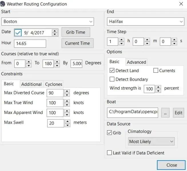187x171 pixels.
Task: Decrease the Max Swell meters value
Action: [x=67, y=125]
